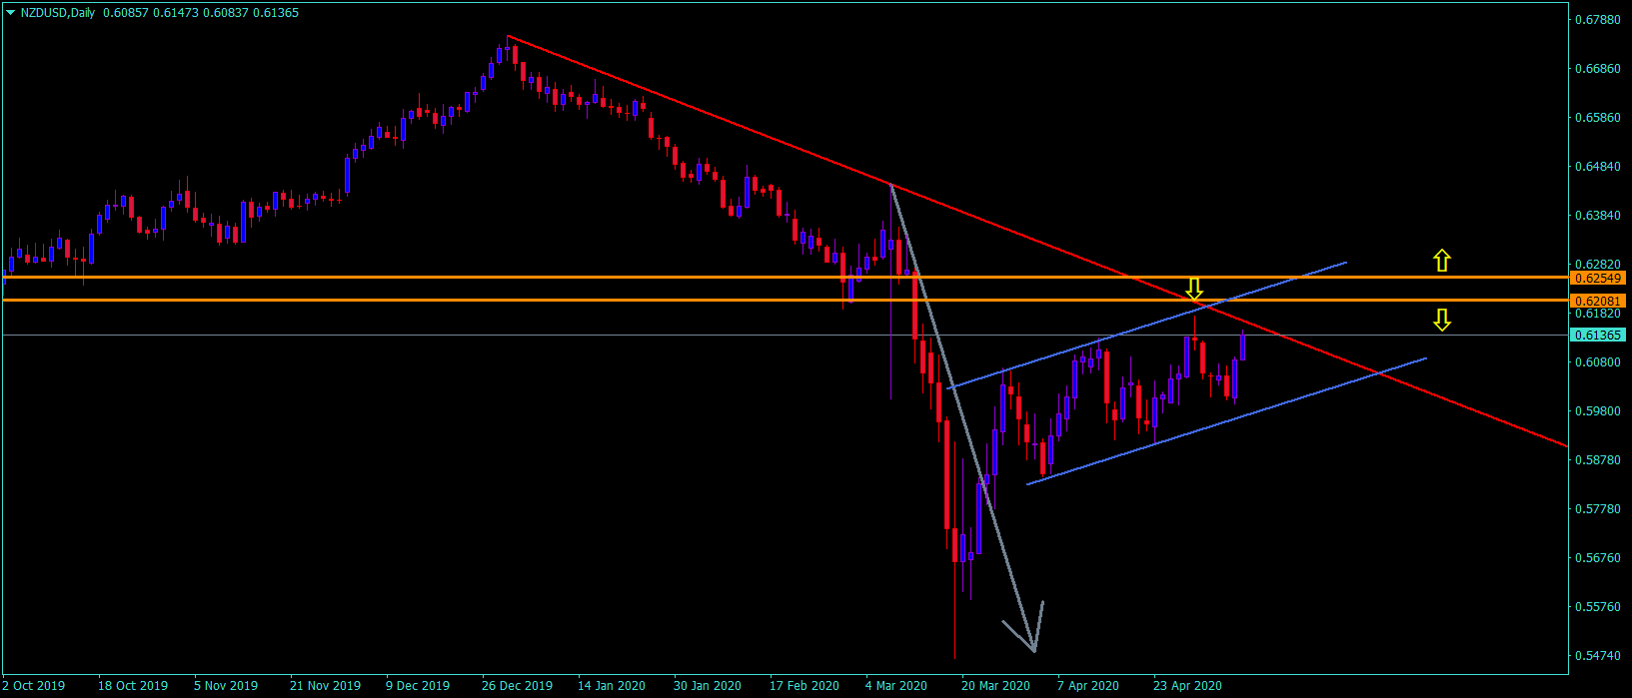Click the 14 Jan 2020 date label
Image resolution: width=1632 pixels, height=698 pixels.
tap(612, 686)
